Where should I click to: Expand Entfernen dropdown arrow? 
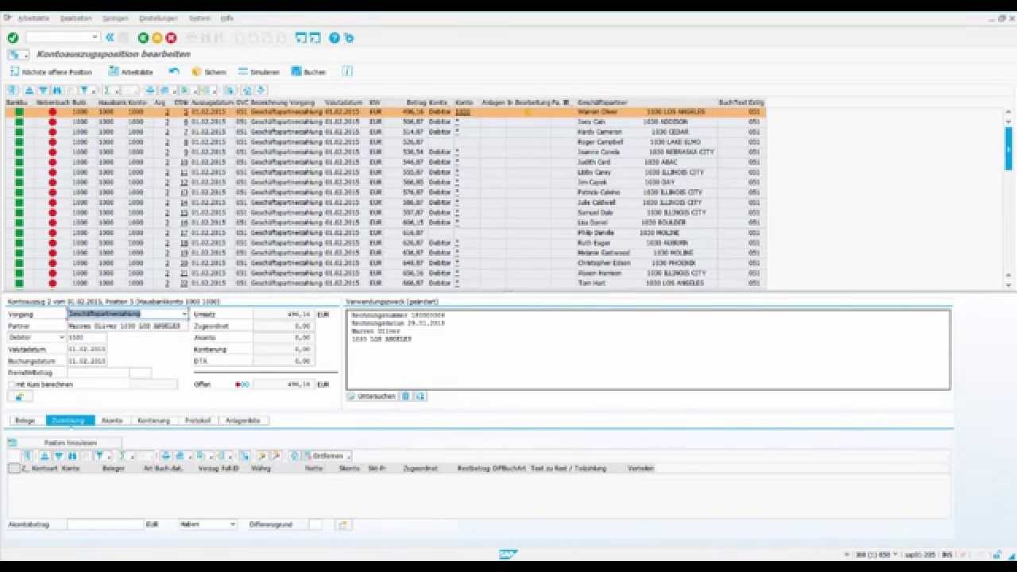tap(349, 456)
